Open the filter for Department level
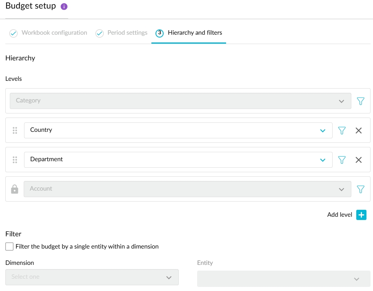Screen dimensions: 373x291 (x=342, y=160)
